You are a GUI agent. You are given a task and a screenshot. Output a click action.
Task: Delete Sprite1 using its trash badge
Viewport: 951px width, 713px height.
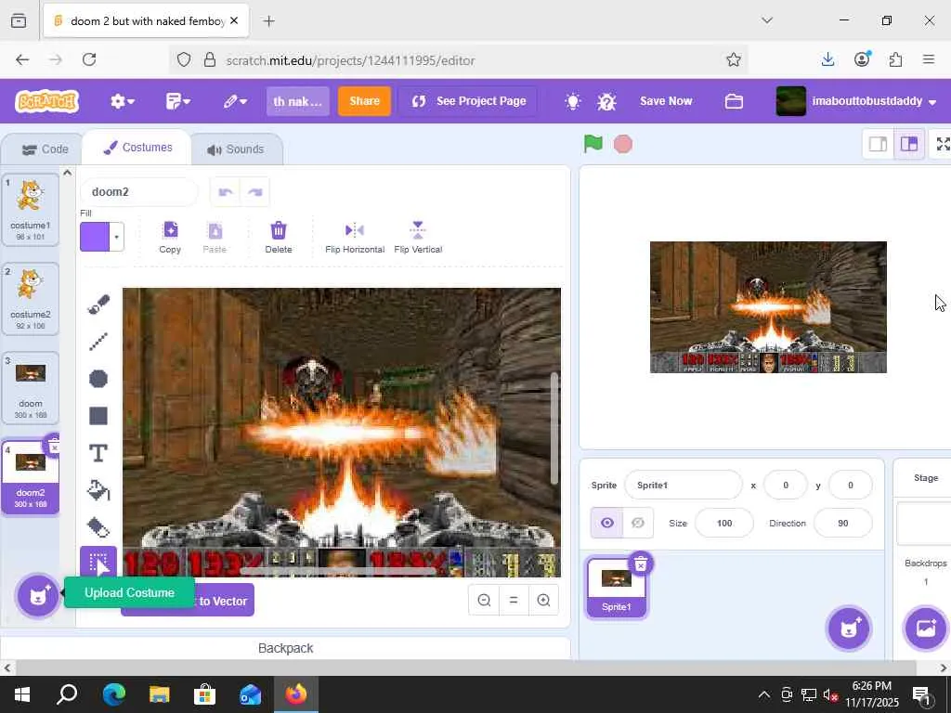tap(641, 564)
